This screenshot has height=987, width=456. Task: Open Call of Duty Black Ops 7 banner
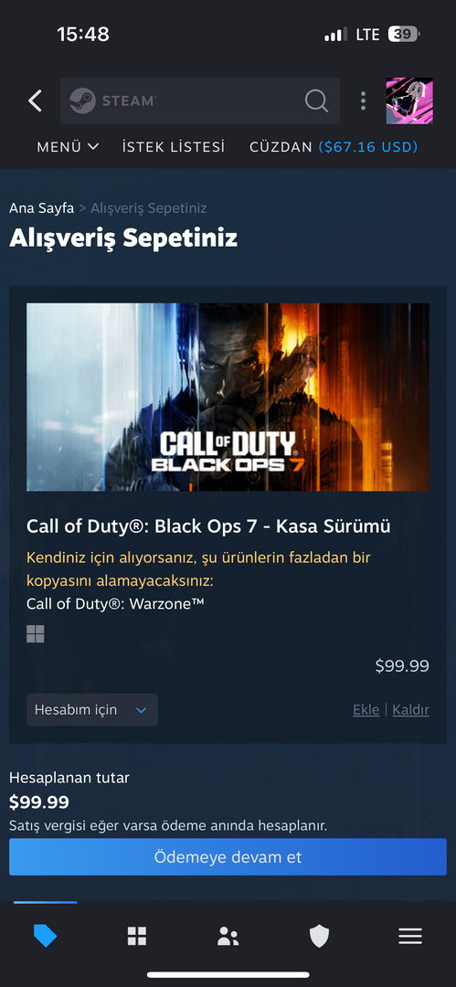[x=228, y=398]
